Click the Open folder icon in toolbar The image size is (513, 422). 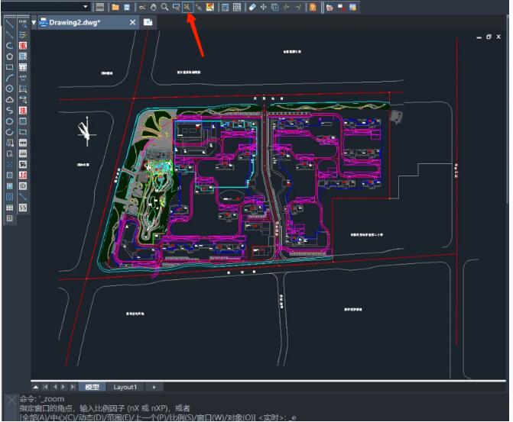point(115,7)
